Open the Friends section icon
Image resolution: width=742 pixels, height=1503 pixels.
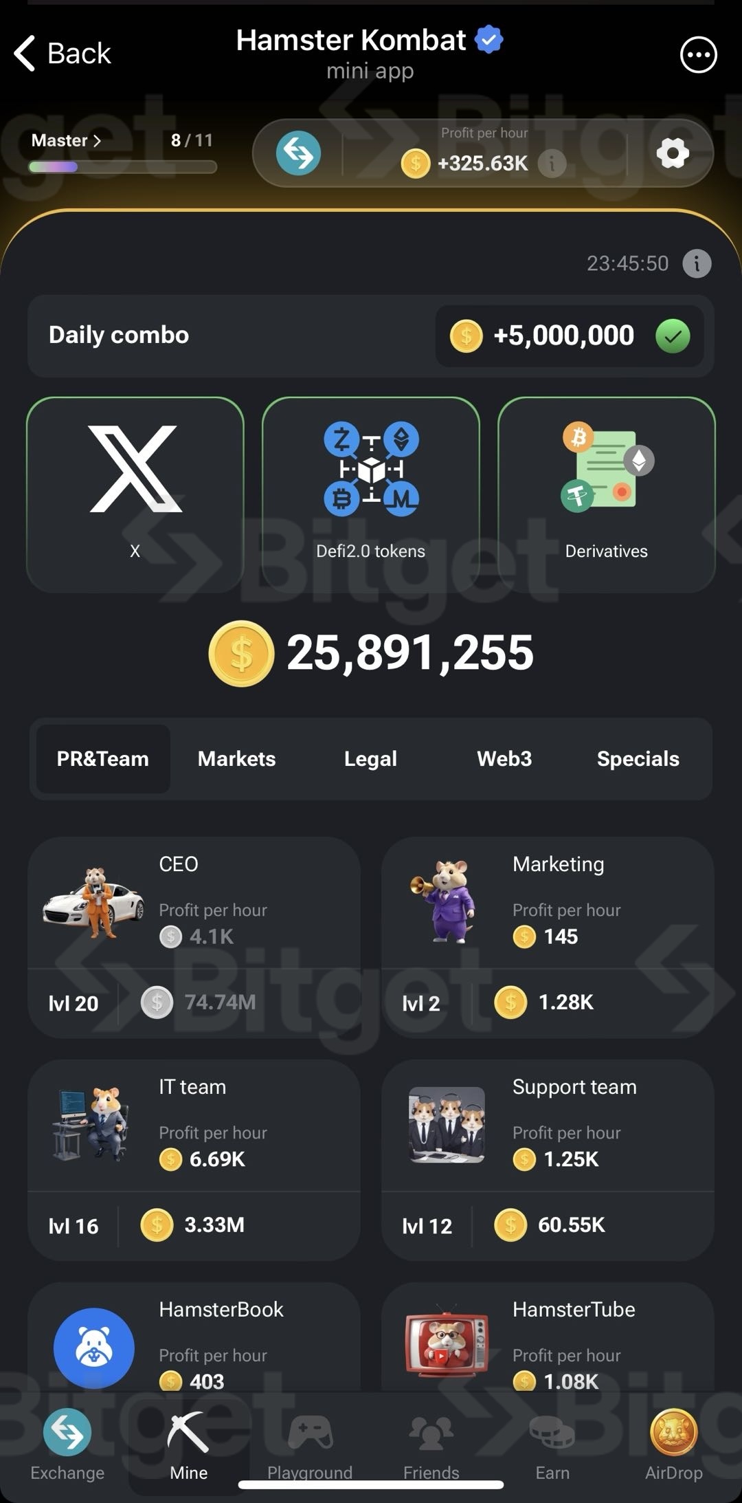click(x=431, y=1434)
